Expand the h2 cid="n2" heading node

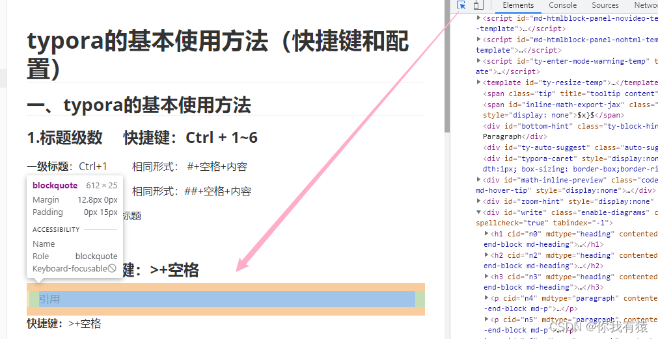point(487,255)
